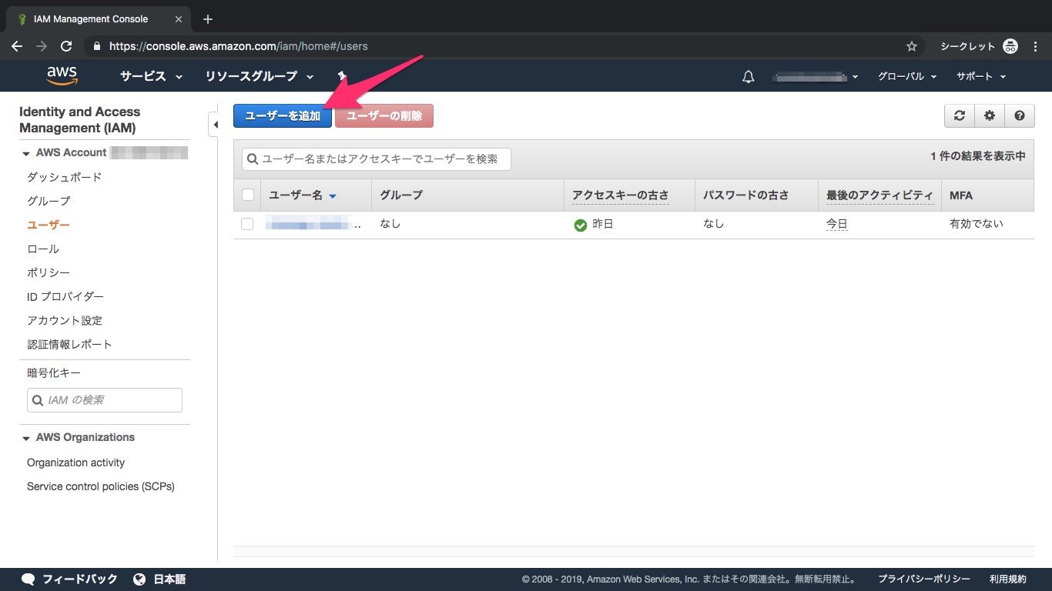The width and height of the screenshot is (1052, 591).
Task: Click the MFA column header
Action: pos(961,195)
